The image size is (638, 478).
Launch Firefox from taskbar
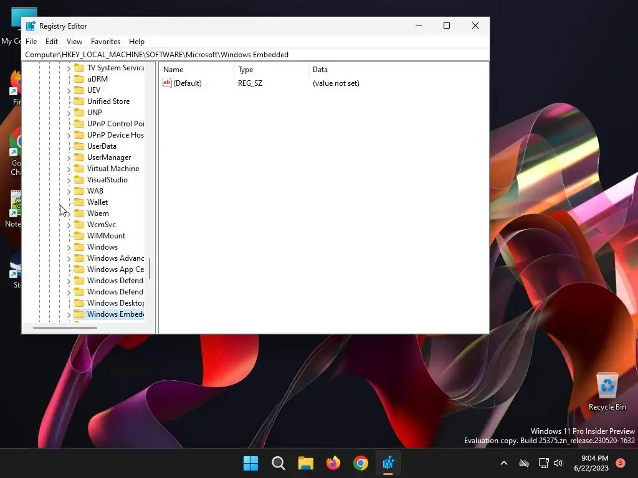pos(333,463)
